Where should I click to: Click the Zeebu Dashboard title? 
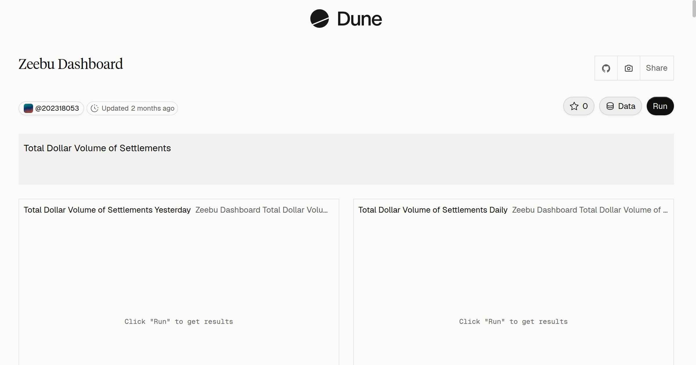coord(71,64)
